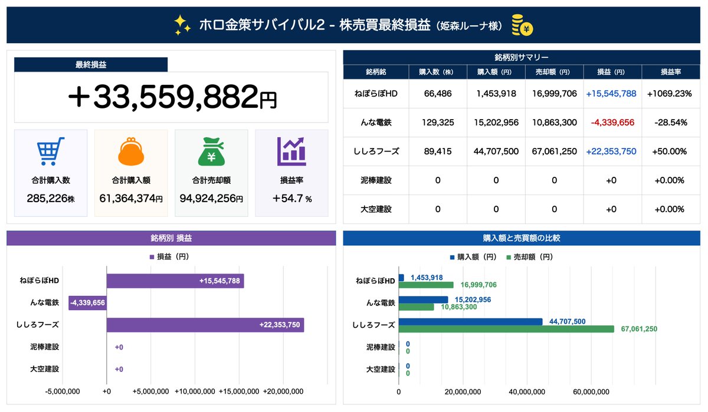
Task: Click the sparkle stars icon in title
Action: pos(182,24)
